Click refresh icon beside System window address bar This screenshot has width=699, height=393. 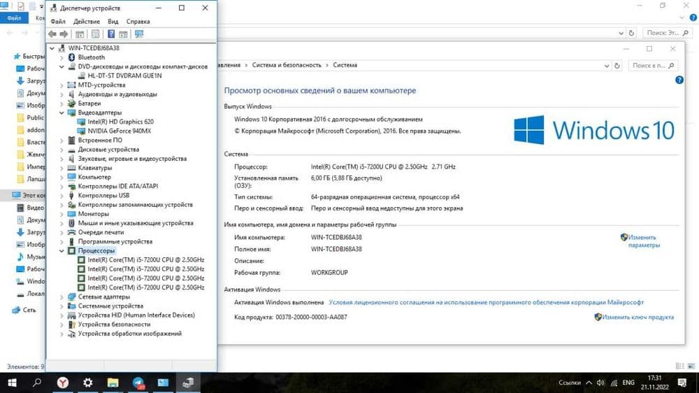[x=617, y=66]
